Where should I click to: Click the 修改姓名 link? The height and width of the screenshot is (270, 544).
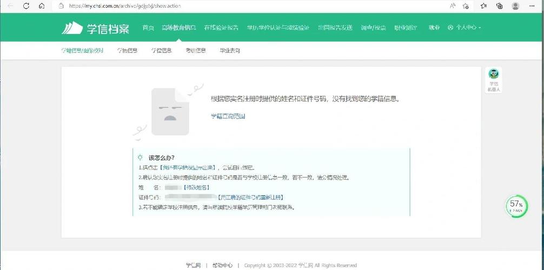coord(196,187)
